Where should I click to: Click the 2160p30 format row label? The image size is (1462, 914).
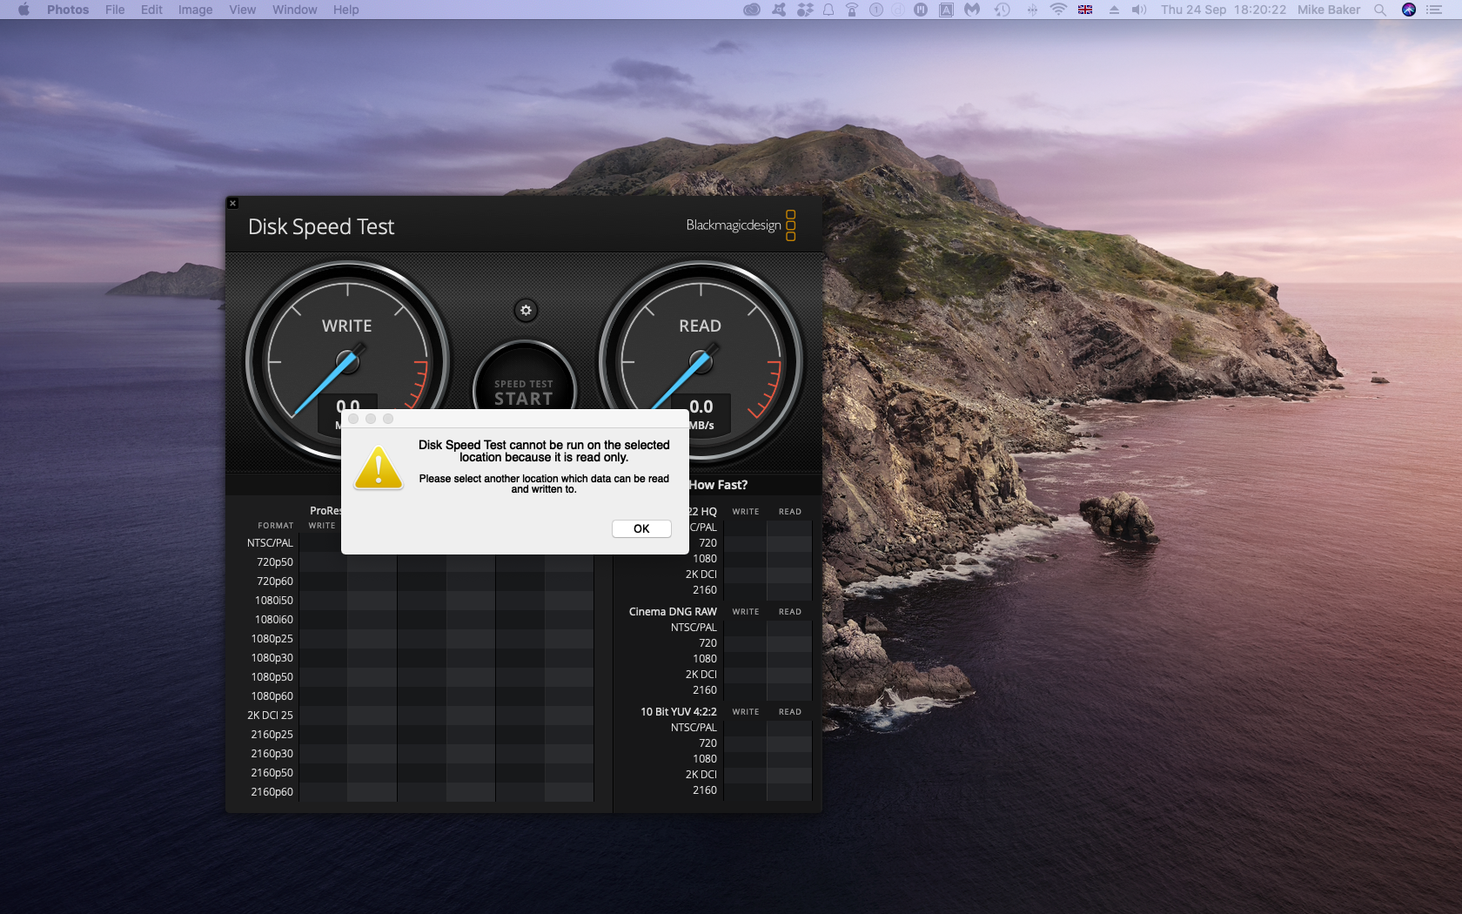[x=272, y=754]
